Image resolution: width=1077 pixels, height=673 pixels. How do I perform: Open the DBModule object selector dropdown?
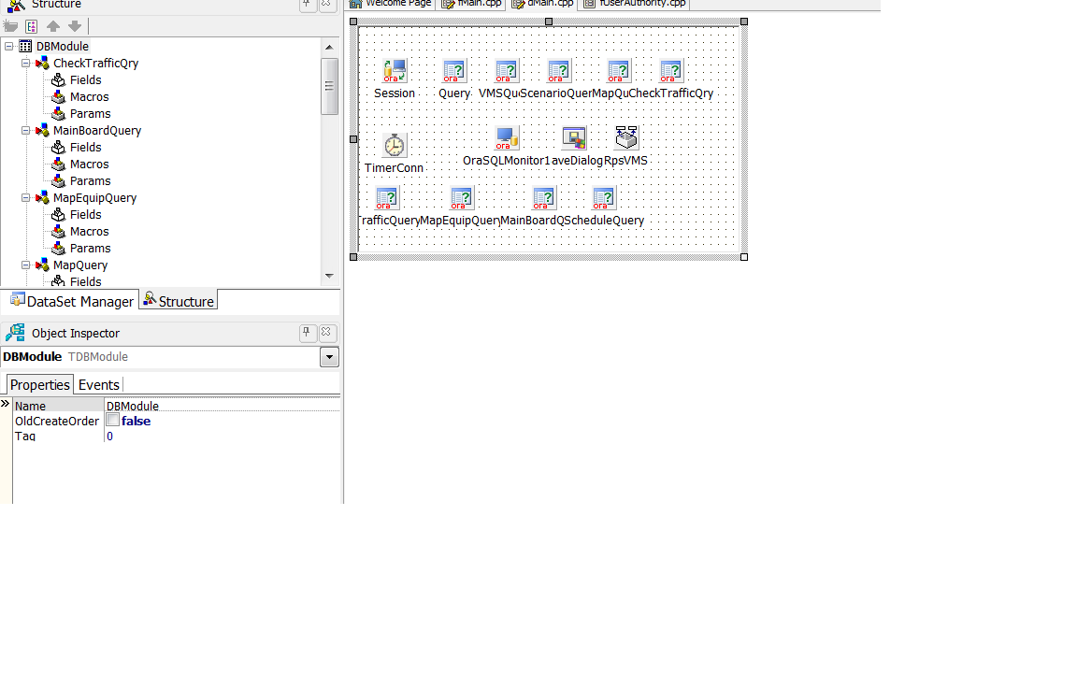click(x=329, y=357)
